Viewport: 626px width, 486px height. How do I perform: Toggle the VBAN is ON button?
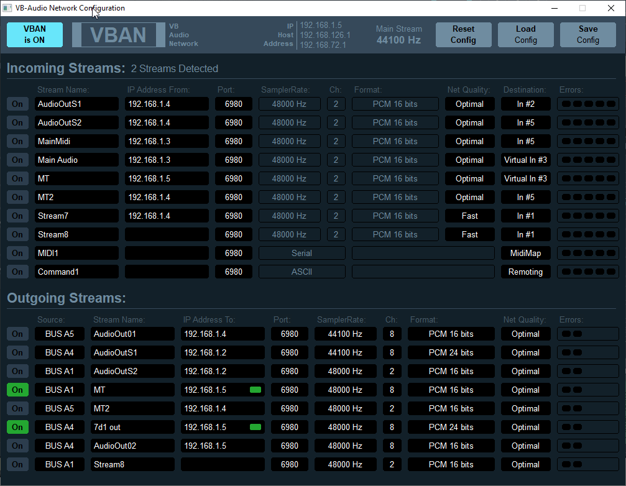[35, 35]
